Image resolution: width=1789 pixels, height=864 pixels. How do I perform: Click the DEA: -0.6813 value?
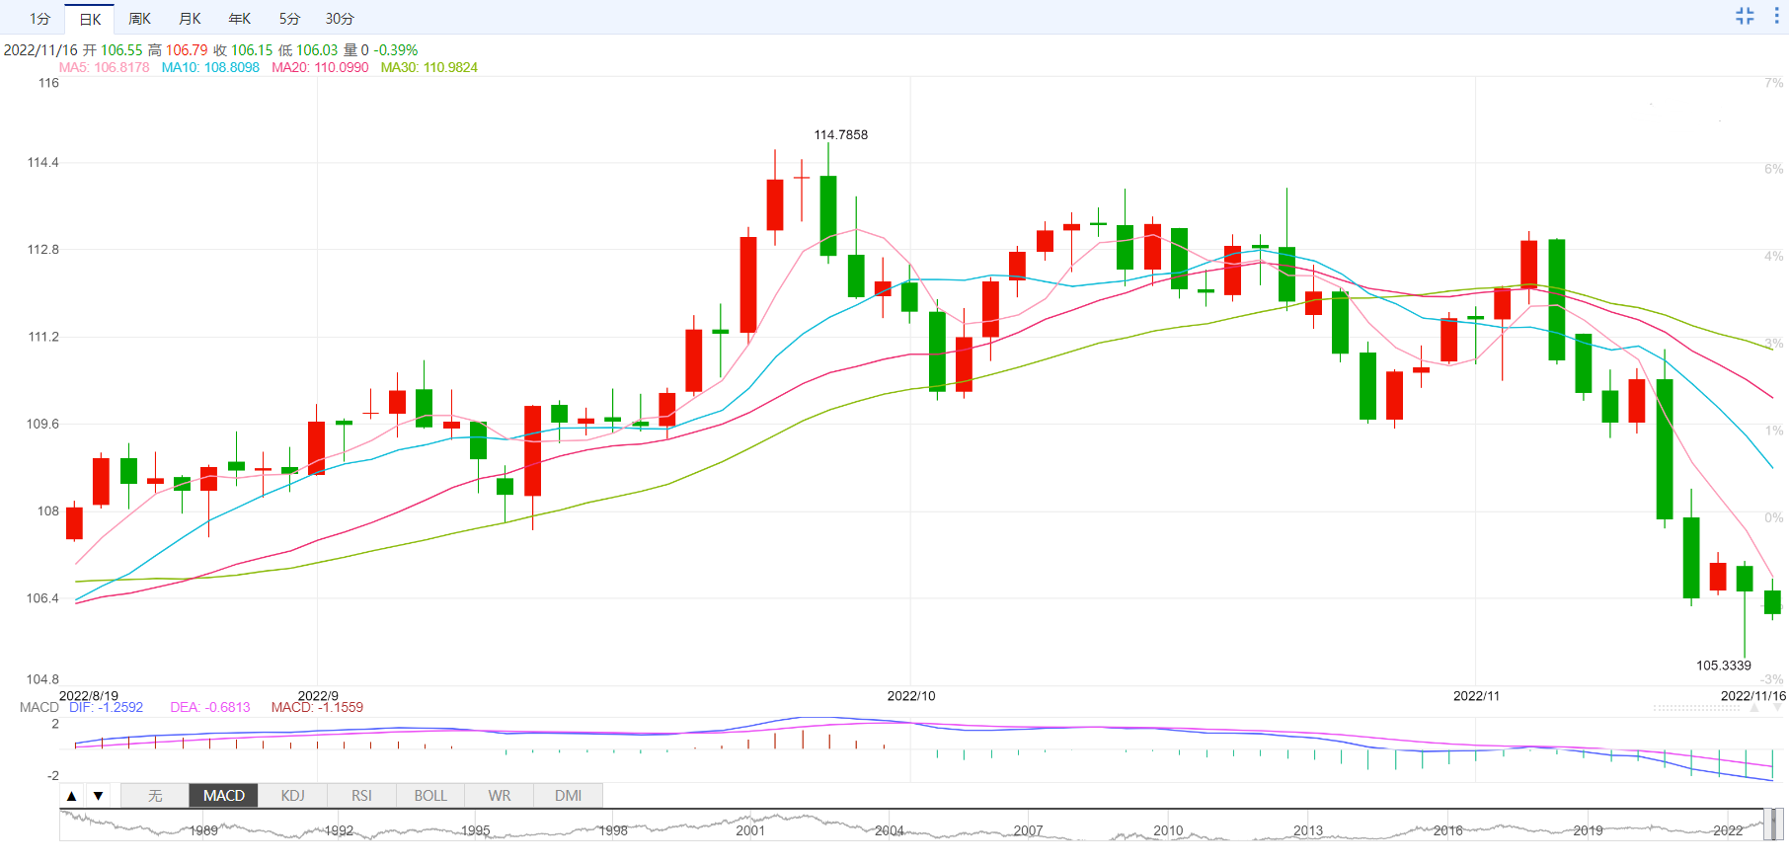(210, 707)
